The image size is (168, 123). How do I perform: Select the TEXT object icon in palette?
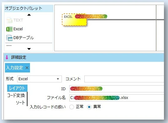tap(9, 20)
